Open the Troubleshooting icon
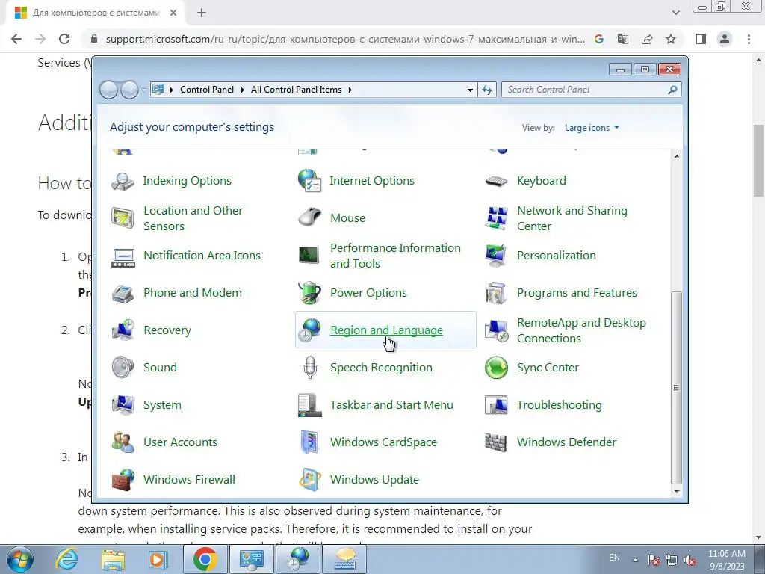Viewport: 765px width, 574px height. click(496, 405)
